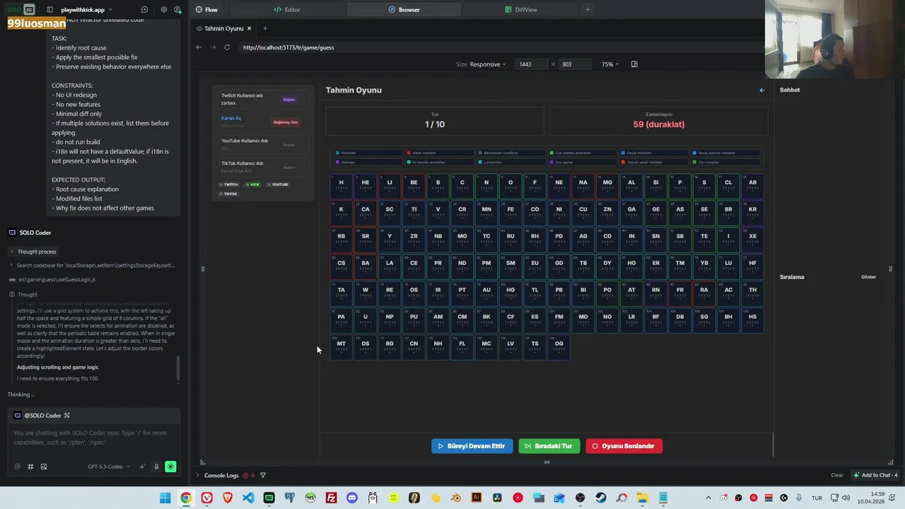Open Windows Start menu
The width and height of the screenshot is (905, 509).
[x=165, y=498]
